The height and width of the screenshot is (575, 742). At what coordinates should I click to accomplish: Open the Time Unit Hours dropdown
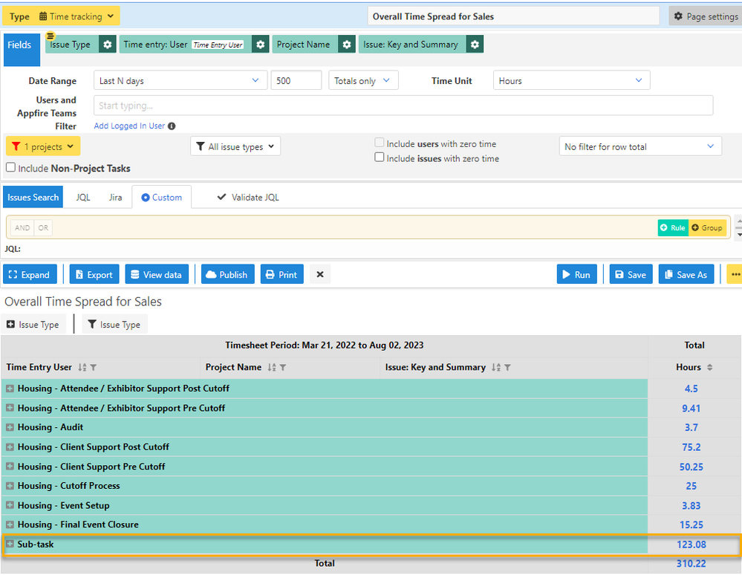571,80
